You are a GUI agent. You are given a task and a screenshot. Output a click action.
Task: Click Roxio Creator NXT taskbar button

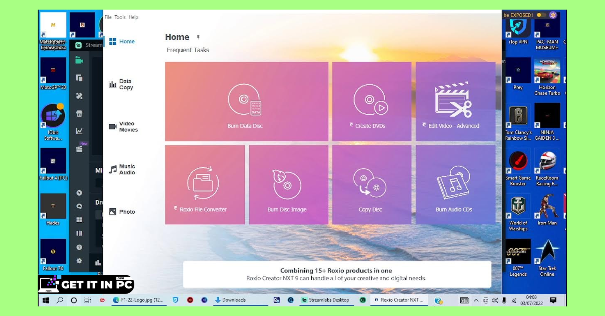coord(399,300)
